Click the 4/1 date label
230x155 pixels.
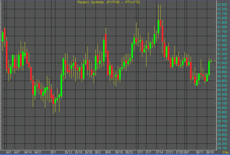(9, 152)
